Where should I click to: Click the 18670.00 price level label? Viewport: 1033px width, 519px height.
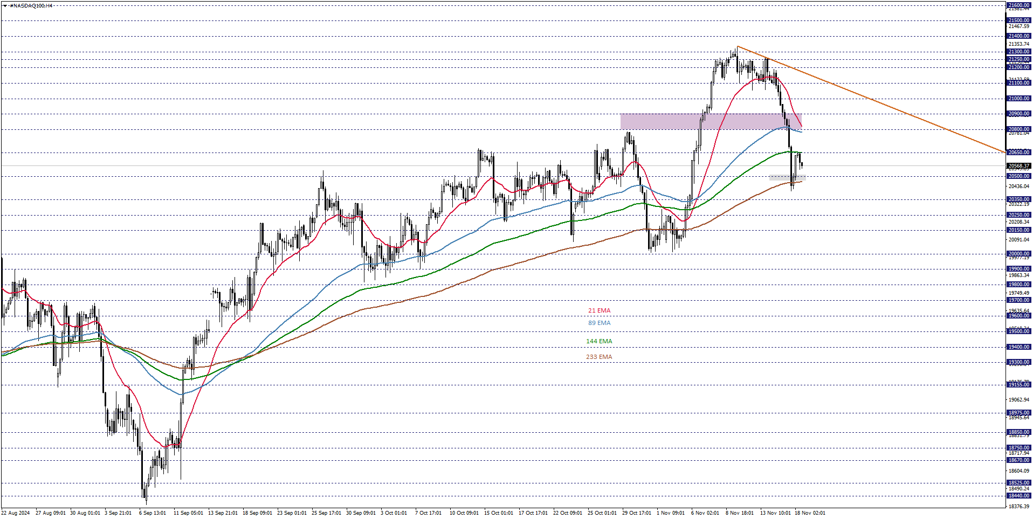[x=1019, y=460]
